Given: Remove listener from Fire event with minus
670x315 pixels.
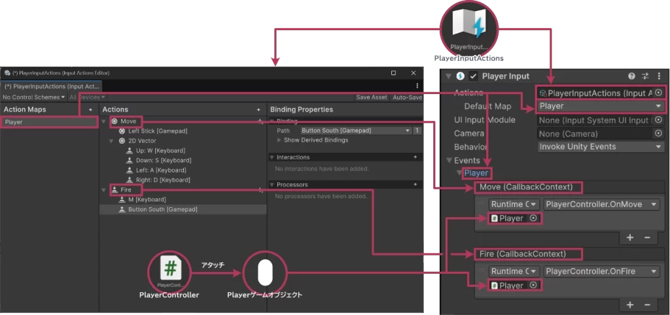Looking at the screenshot, I should [646, 305].
